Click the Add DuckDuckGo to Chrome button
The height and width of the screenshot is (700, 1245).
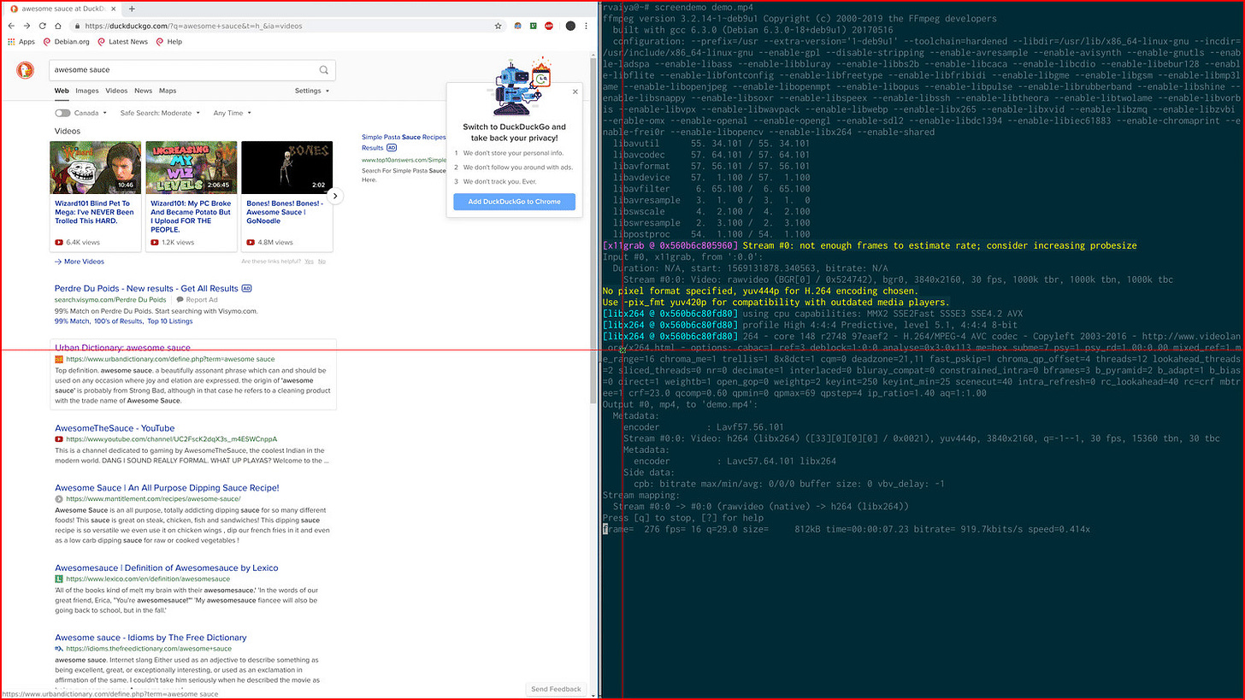514,202
